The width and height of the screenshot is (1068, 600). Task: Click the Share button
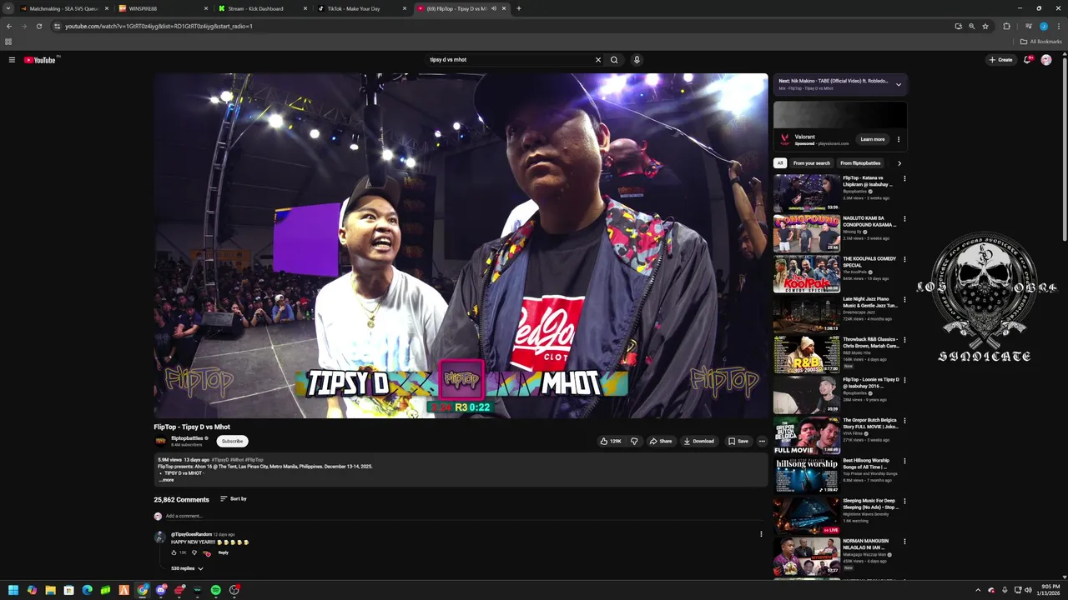click(x=661, y=441)
